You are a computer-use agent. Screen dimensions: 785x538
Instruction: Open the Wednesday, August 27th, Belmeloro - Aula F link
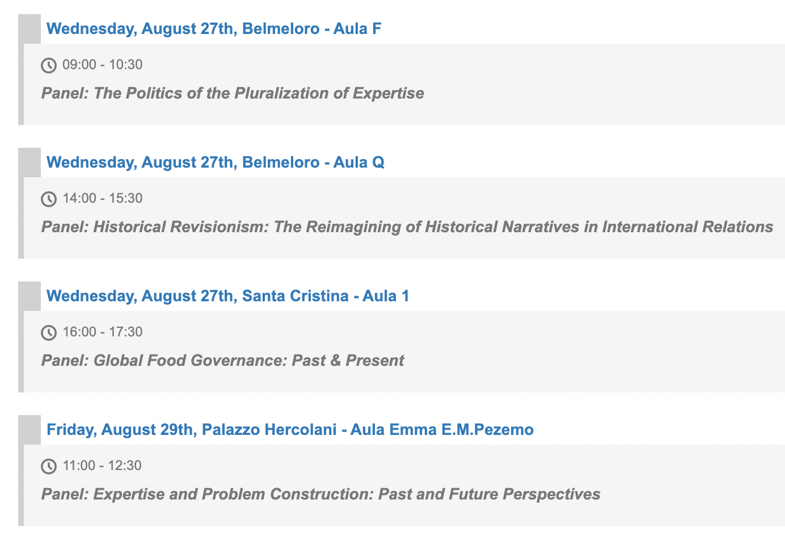tap(214, 29)
